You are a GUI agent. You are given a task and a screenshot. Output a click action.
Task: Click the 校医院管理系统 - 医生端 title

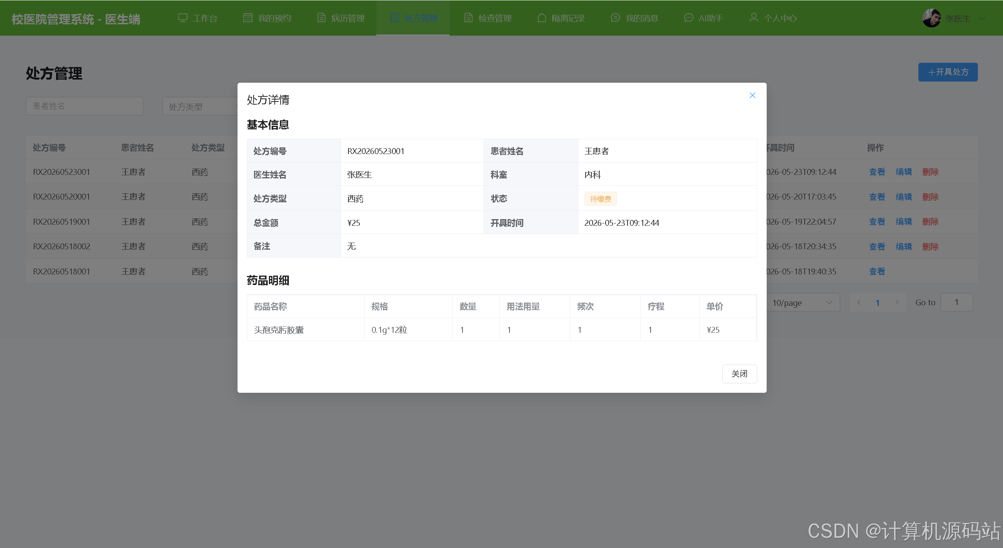[76, 19]
